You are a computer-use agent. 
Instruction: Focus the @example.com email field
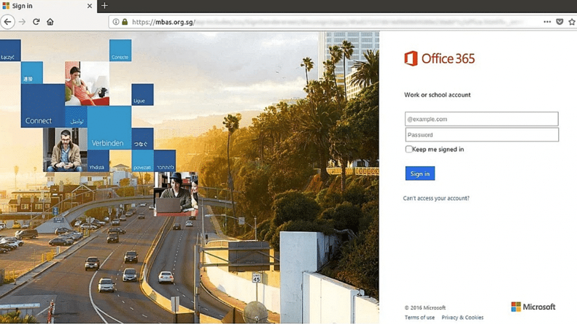click(x=481, y=119)
